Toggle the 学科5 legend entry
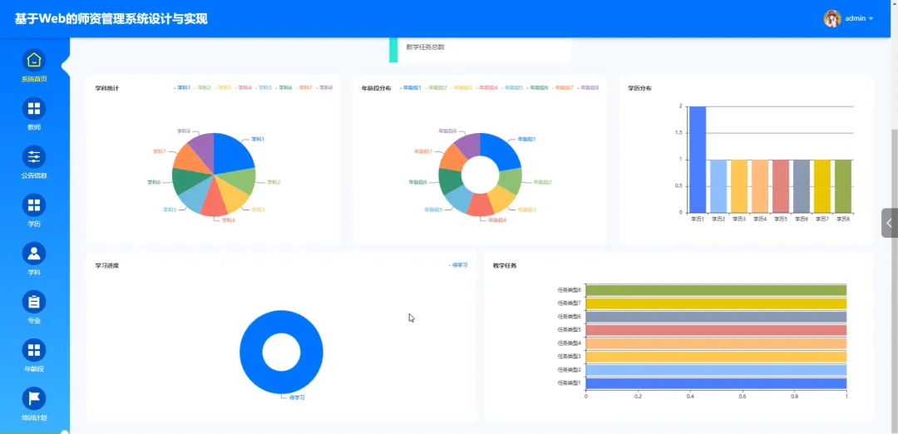The image size is (898, 434). (x=264, y=87)
